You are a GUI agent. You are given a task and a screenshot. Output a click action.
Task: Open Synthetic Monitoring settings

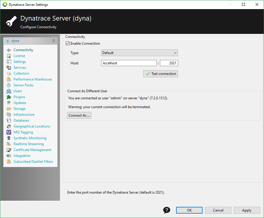point(30,138)
